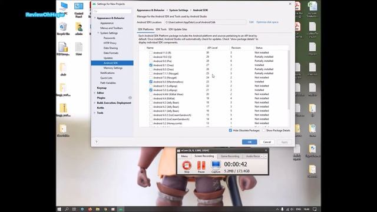The width and height of the screenshot is (377, 212).
Task: Open the Windows Start menu
Action: tap(59, 210)
